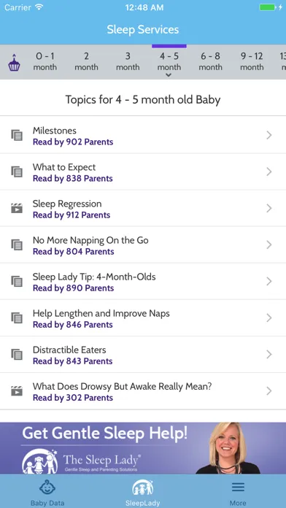Tap the video icon beside Sleep Regression
The width and height of the screenshot is (286, 508).
tap(17, 208)
